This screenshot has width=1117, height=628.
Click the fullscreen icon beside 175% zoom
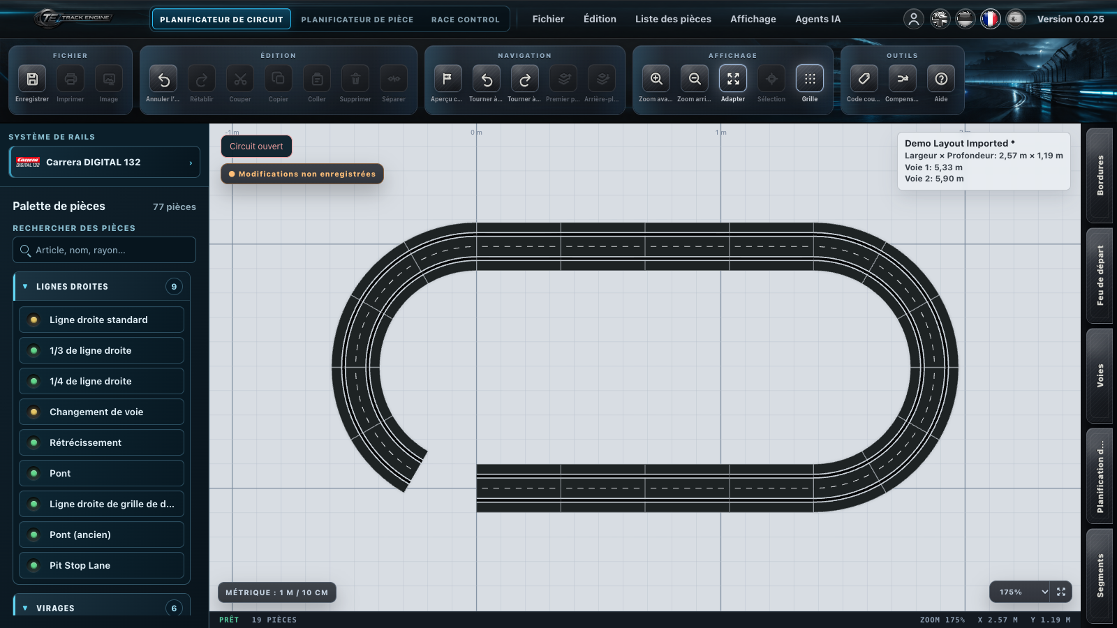click(1061, 592)
